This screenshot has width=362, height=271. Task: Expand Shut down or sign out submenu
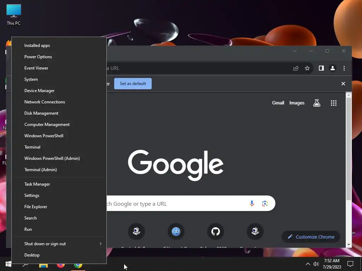(59, 244)
